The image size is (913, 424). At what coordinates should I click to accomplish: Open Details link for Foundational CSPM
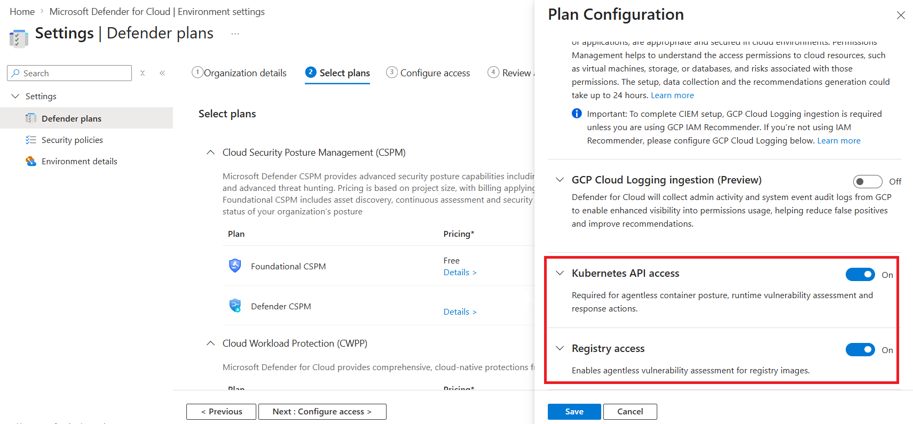click(460, 273)
